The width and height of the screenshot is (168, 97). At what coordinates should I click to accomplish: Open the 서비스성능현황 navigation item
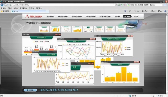(x=63, y=17)
